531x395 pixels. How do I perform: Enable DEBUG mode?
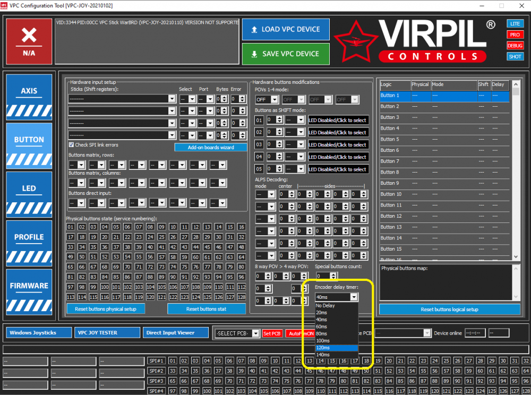[x=515, y=45]
